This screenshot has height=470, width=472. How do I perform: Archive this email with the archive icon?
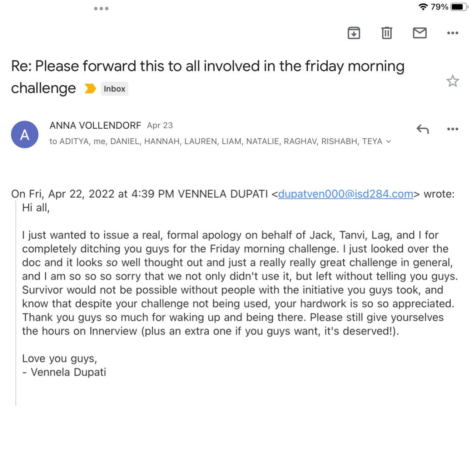click(x=354, y=33)
